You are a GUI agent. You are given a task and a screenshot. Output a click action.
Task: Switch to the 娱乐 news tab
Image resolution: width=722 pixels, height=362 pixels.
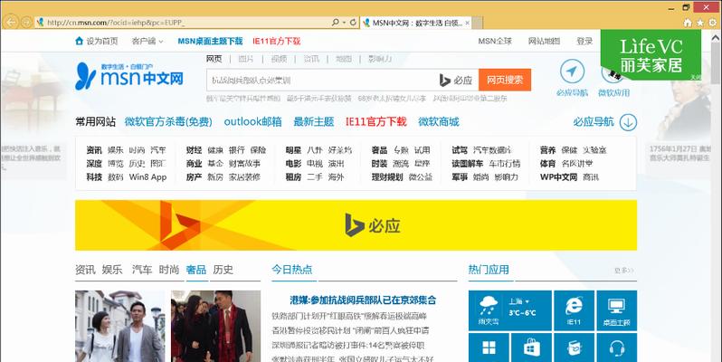point(112,270)
